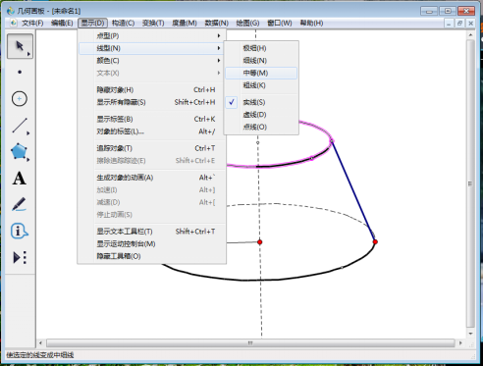Select the Point tool
This screenshot has height=366, width=483.
(20, 72)
